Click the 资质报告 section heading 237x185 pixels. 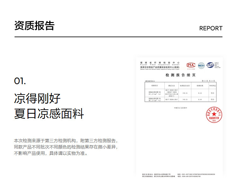pyautogui.click(x=34, y=26)
